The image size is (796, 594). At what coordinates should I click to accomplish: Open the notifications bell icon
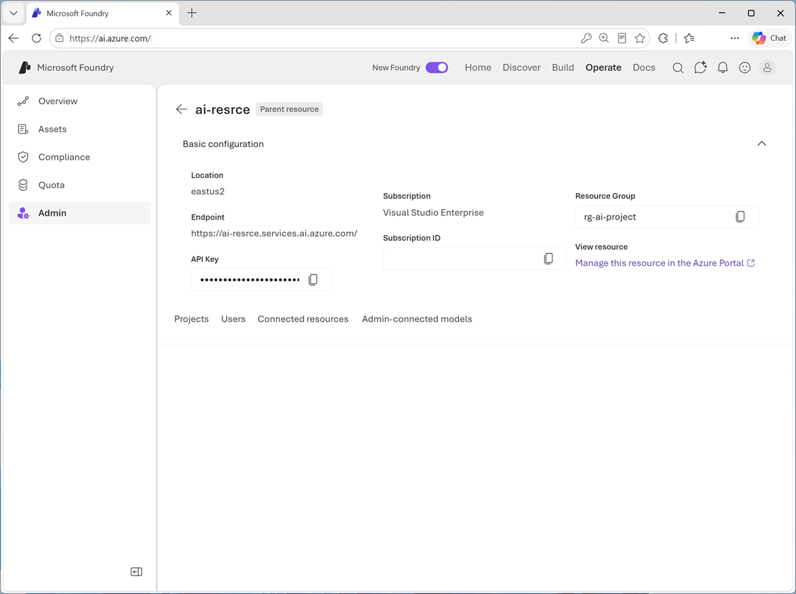(723, 68)
